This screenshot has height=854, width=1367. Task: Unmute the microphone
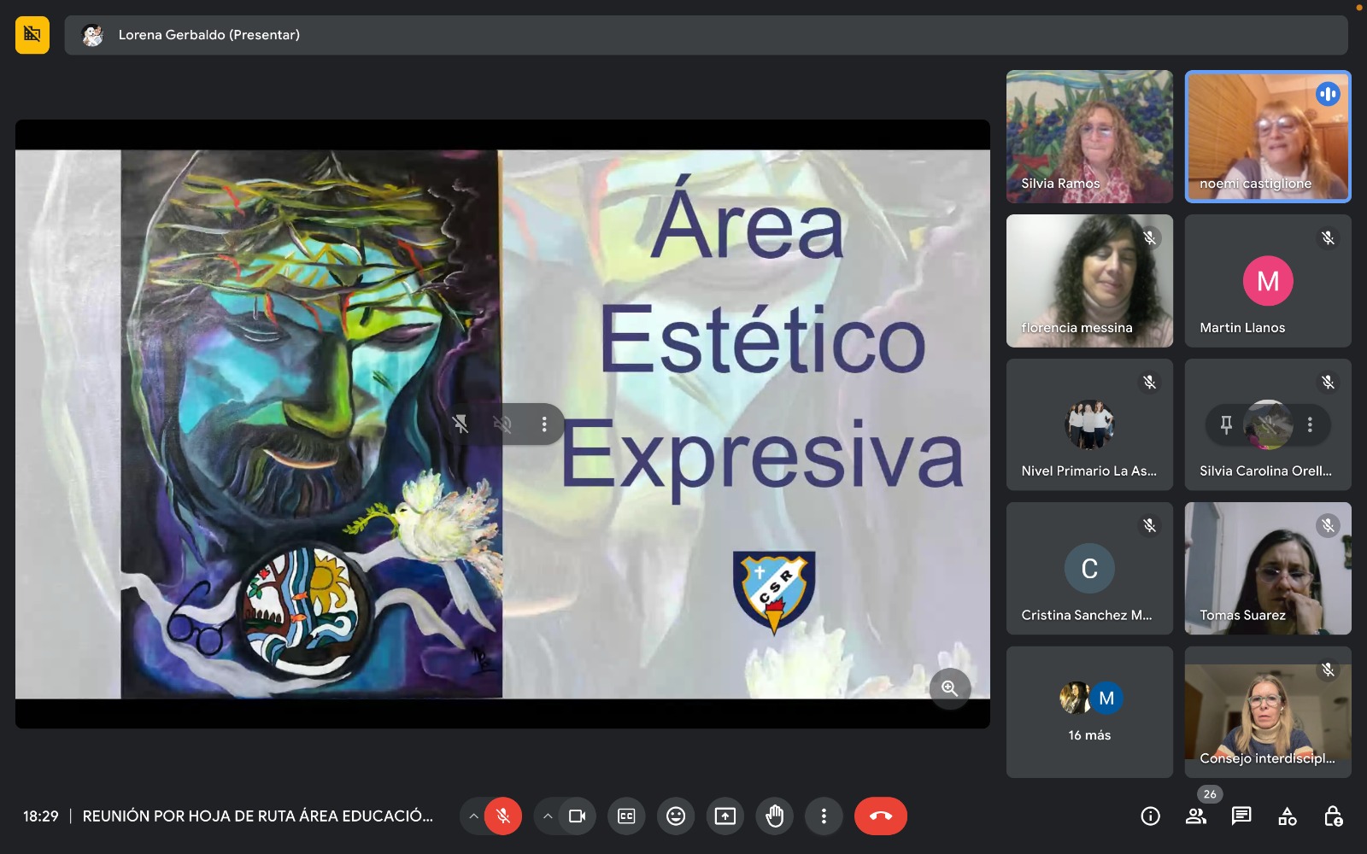503,816
